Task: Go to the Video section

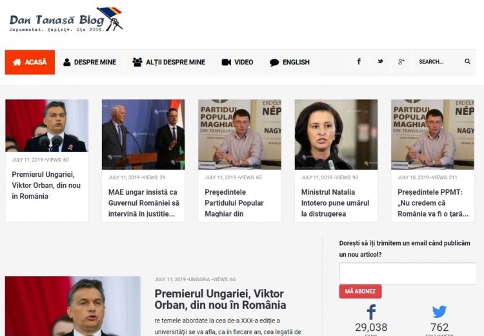Action: tap(237, 62)
